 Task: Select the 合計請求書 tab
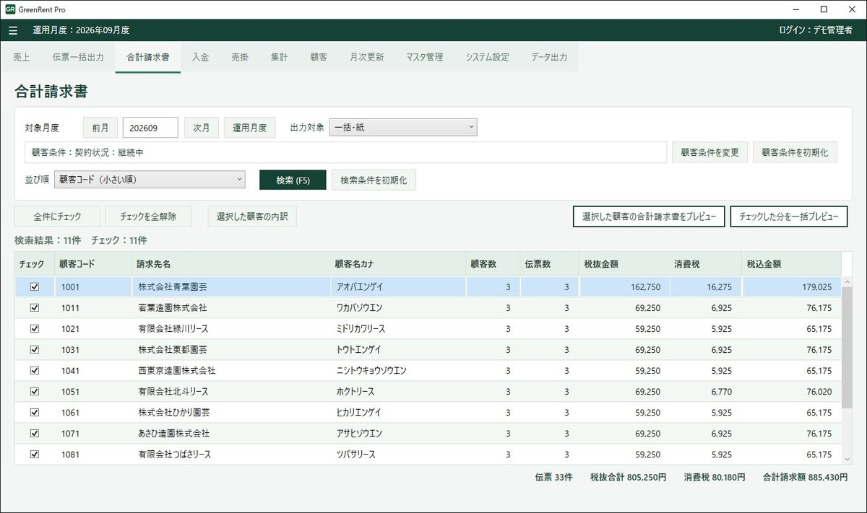coord(148,57)
